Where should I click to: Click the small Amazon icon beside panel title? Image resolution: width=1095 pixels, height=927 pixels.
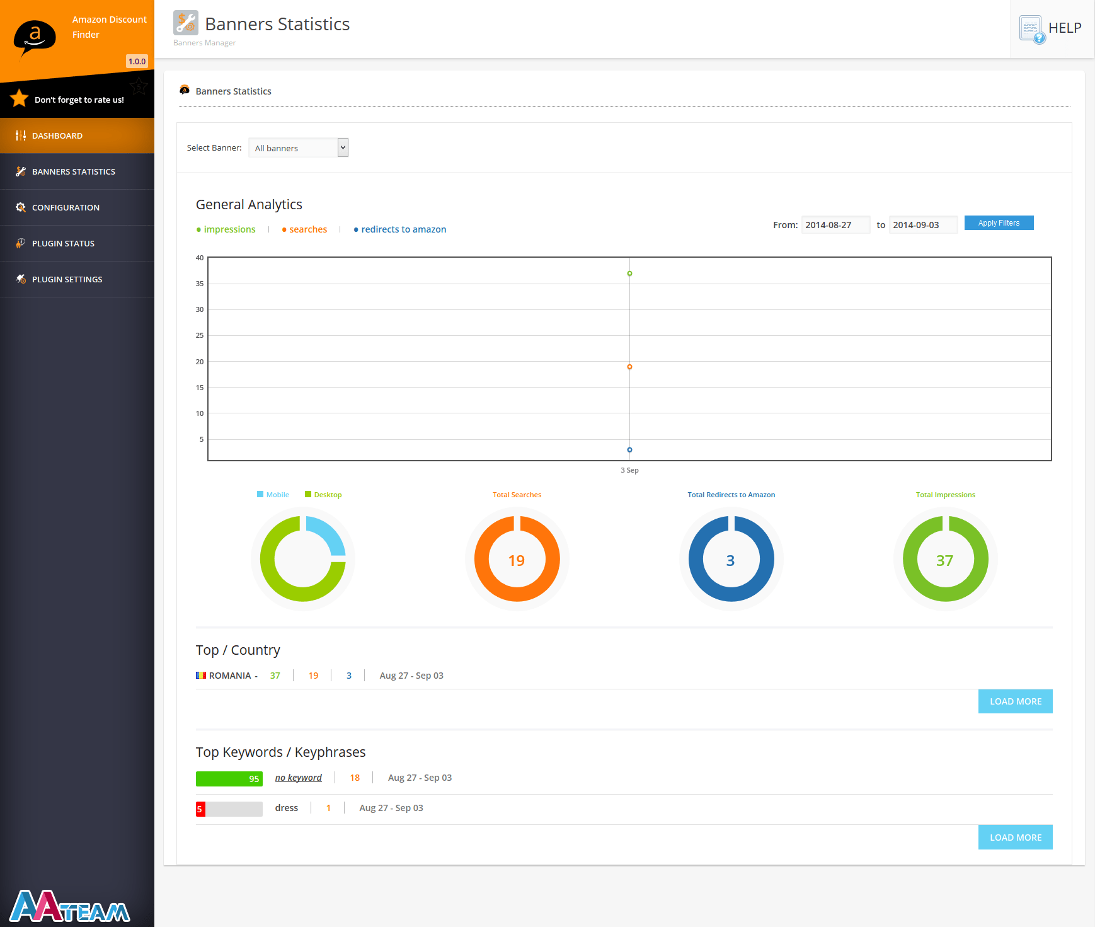click(185, 90)
